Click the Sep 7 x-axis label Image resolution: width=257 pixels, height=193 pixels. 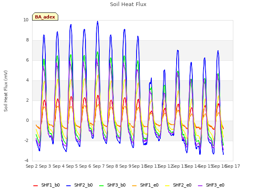pyautogui.click(x=99, y=166)
